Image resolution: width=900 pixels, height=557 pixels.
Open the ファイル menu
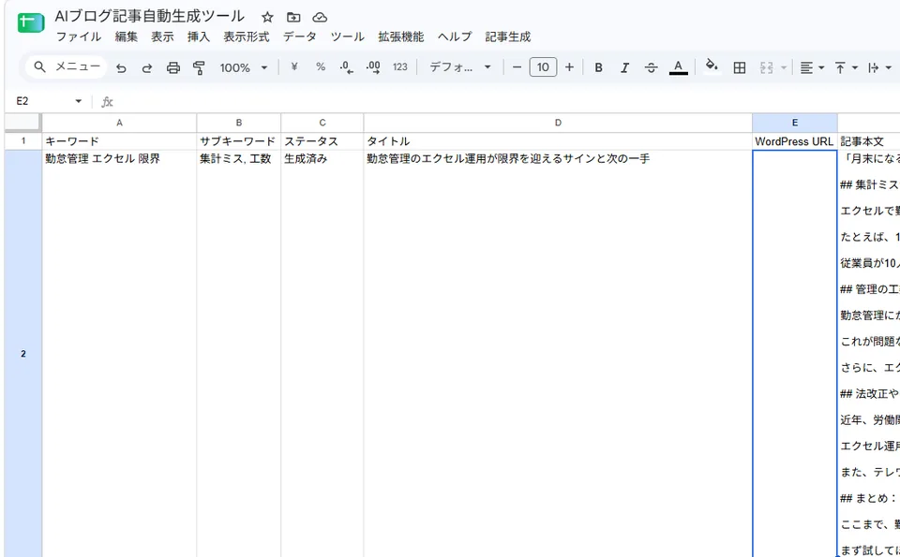(x=78, y=37)
